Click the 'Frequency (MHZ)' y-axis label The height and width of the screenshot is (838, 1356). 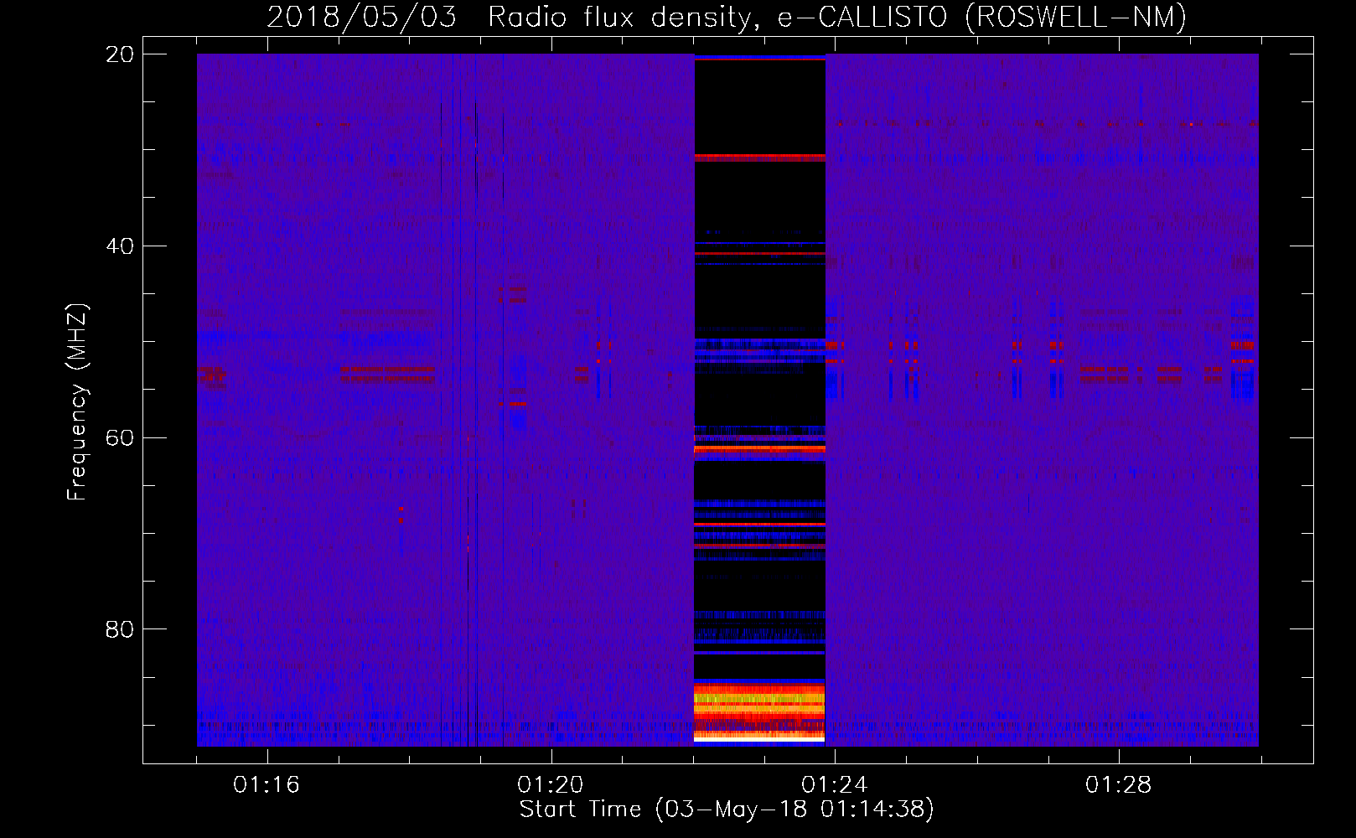(77, 402)
